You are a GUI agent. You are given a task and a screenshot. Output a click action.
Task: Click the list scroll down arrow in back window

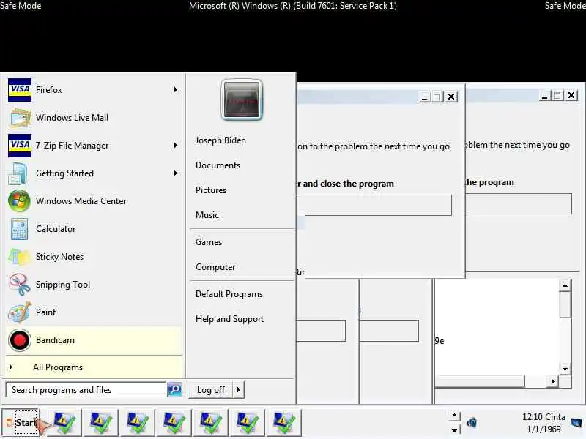pyautogui.click(x=565, y=369)
